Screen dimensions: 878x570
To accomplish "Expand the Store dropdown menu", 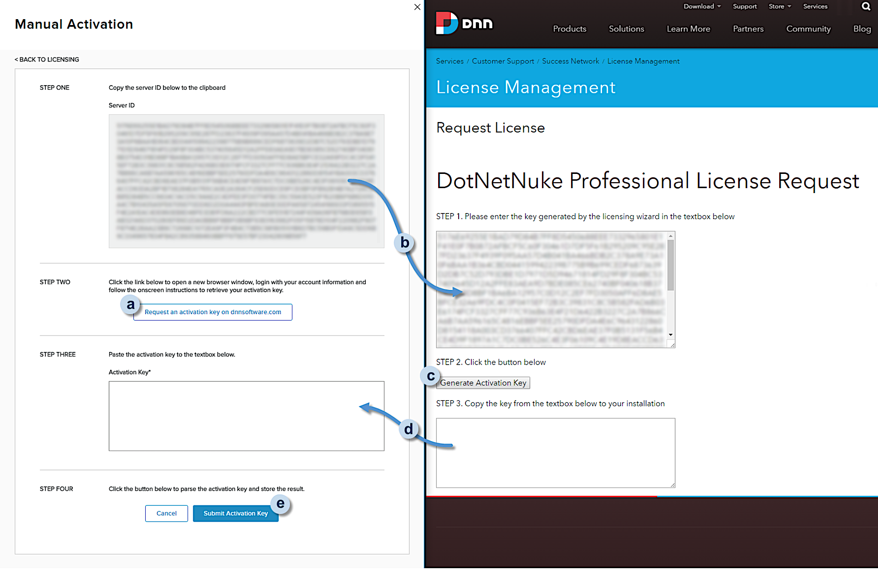I will [x=780, y=6].
